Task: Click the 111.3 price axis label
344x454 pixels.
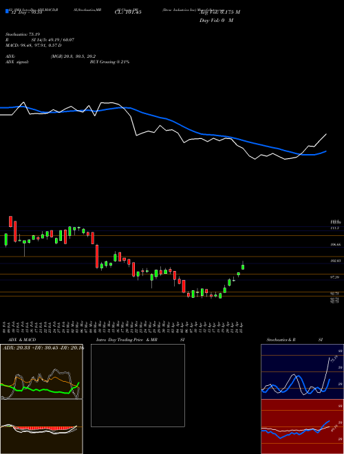Action: coord(334,228)
